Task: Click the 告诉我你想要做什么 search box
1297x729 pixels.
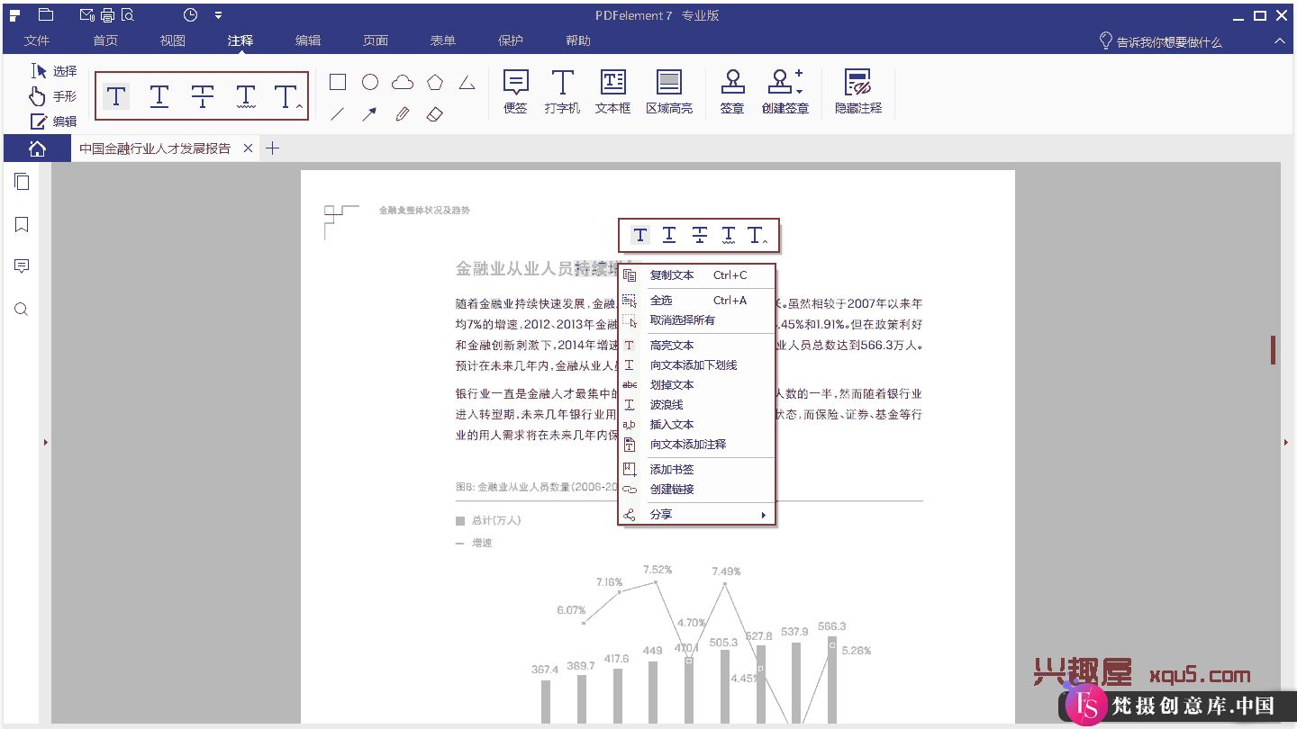Action: (1161, 41)
